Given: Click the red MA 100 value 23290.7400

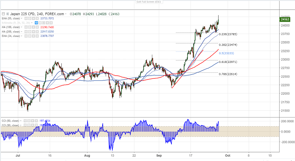Looking at the screenshot, I should (x=47, y=27).
